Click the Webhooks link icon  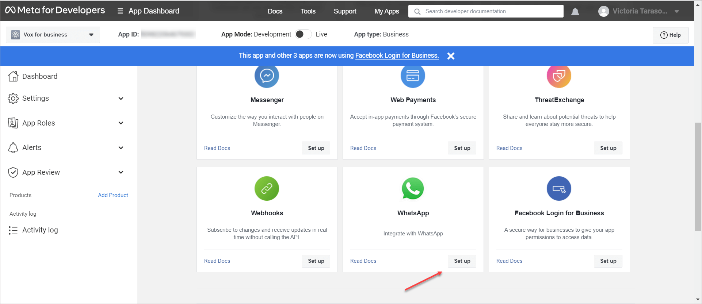coord(267,188)
